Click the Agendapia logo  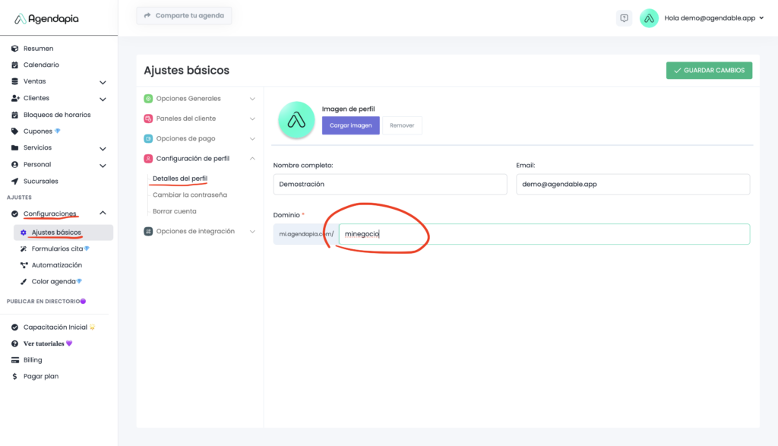coord(46,18)
